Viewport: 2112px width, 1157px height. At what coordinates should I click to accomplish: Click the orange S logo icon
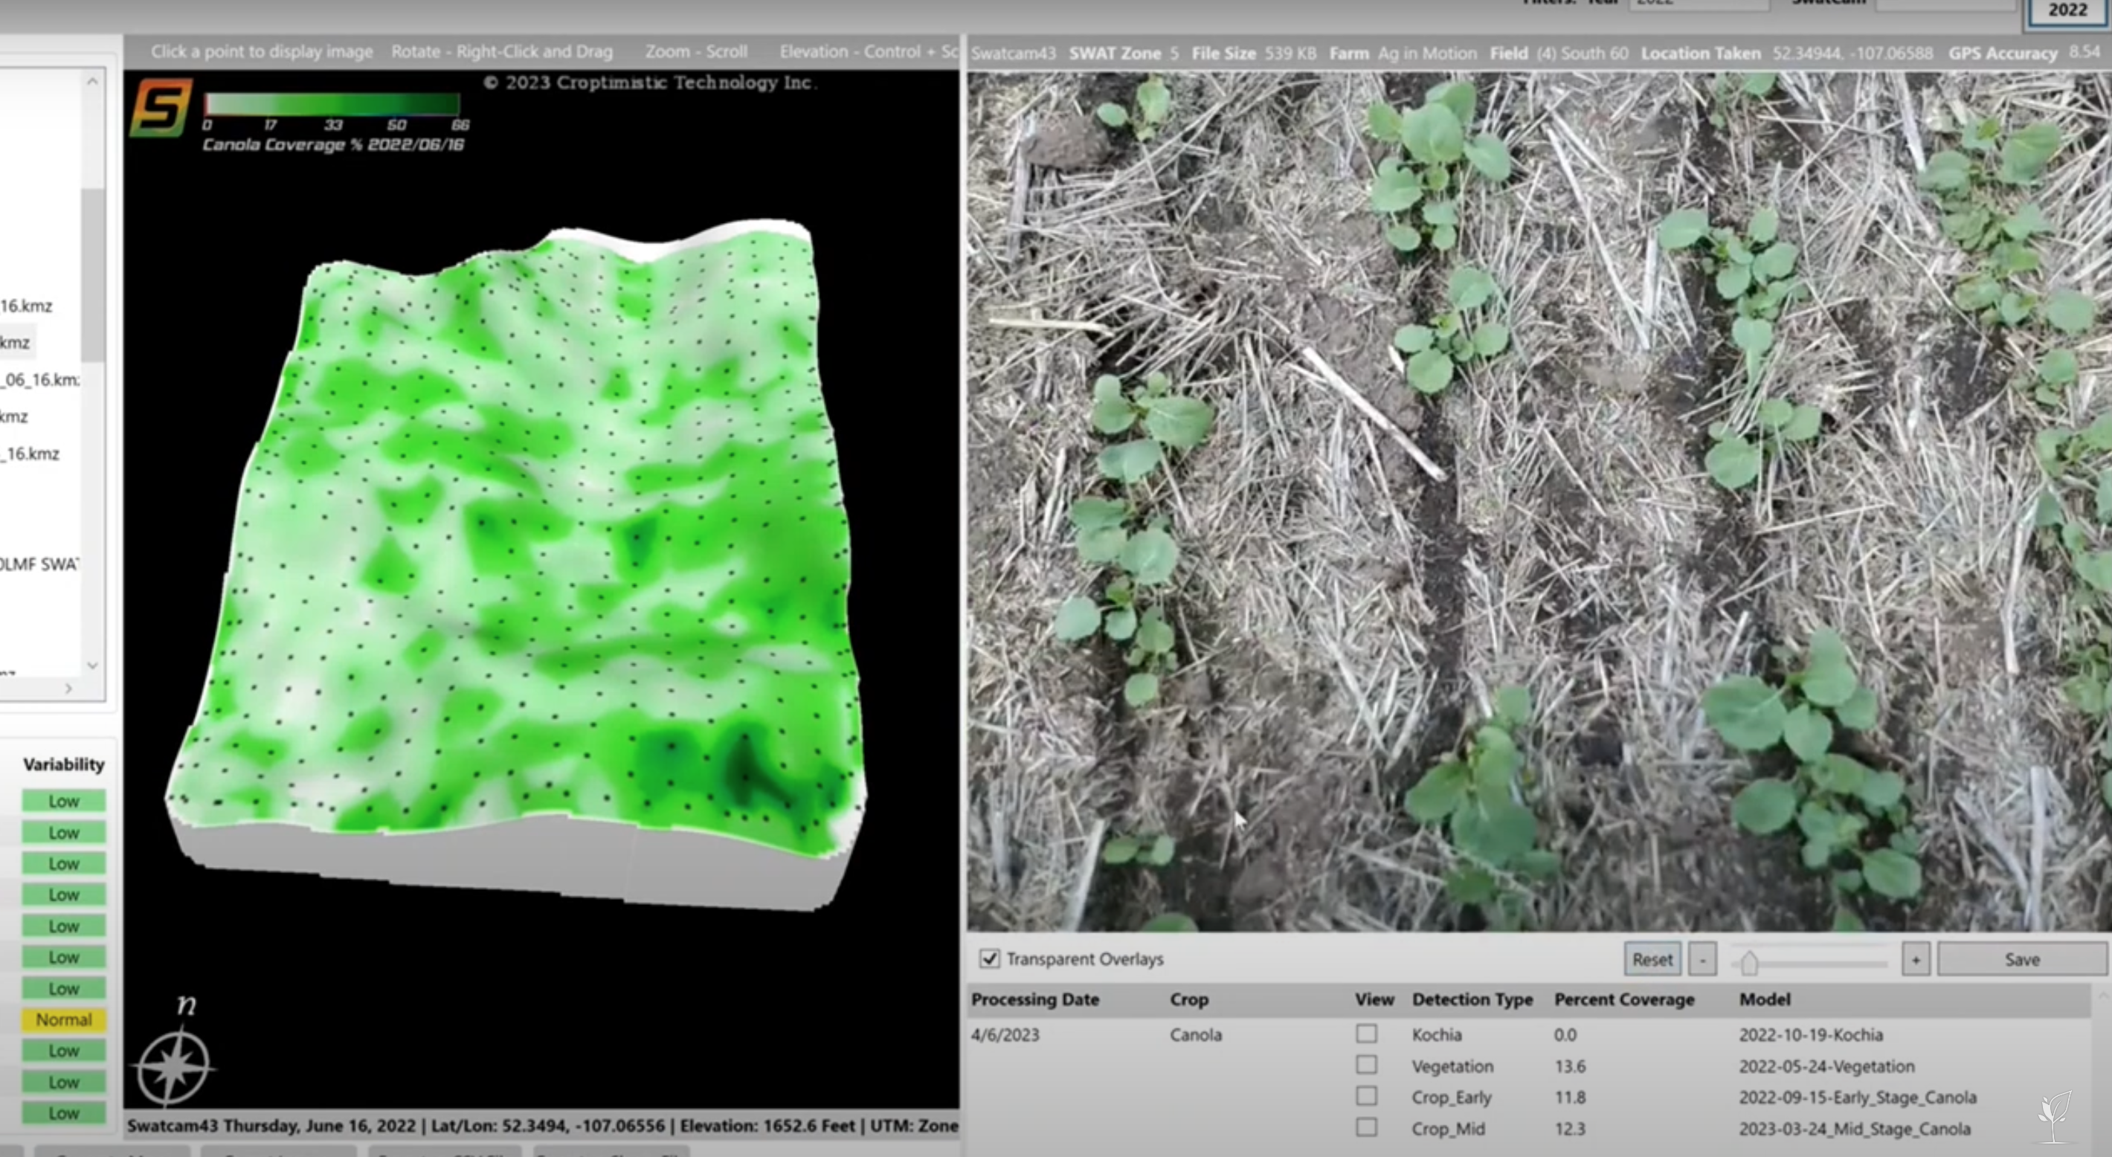click(161, 106)
